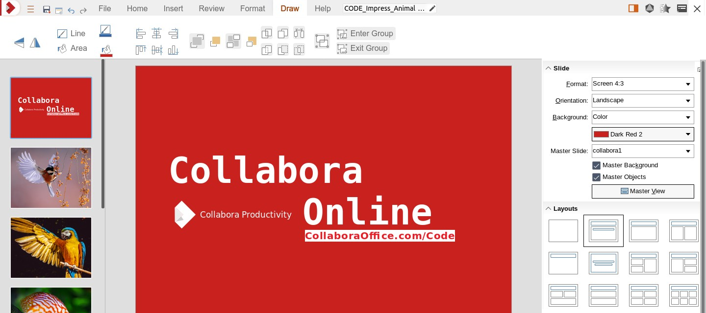The image size is (706, 313).
Task: Click the Line button
Action: tap(72, 33)
